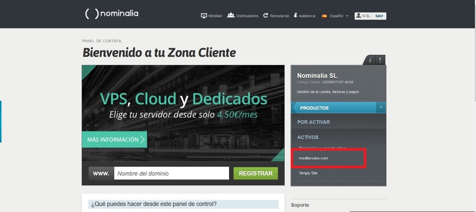This screenshot has height=212, width=476.
Task: Click the Nominalia logo
Action: click(x=112, y=14)
